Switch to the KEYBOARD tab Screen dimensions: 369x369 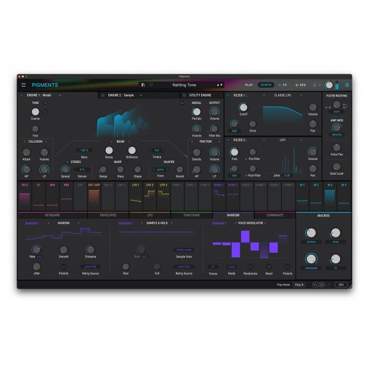(52, 215)
